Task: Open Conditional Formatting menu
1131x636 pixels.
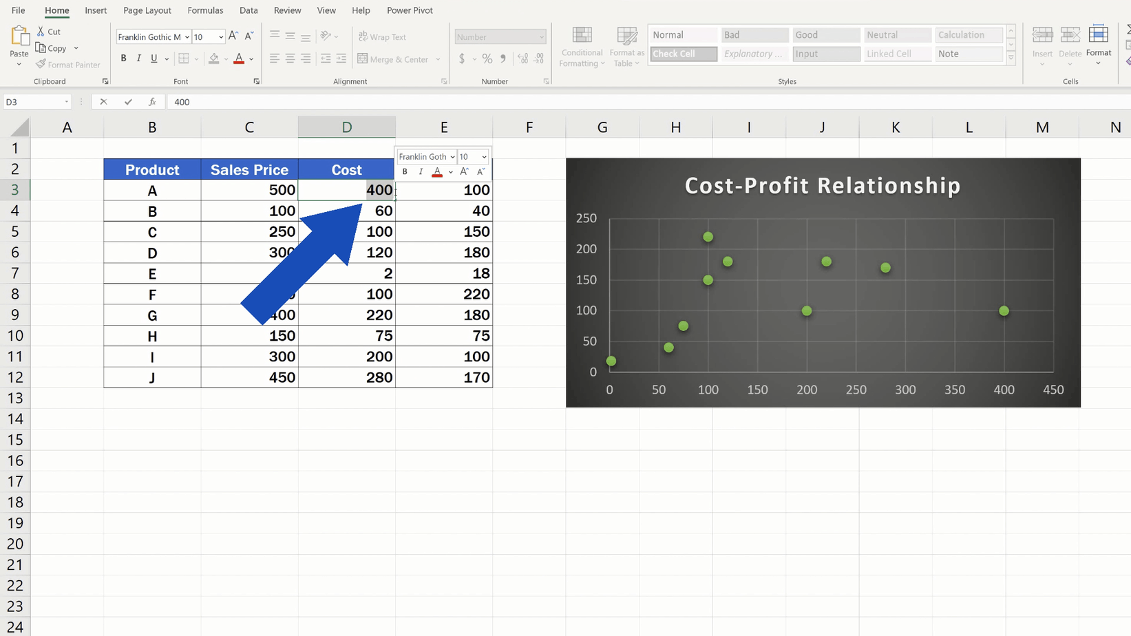Action: pos(582,47)
